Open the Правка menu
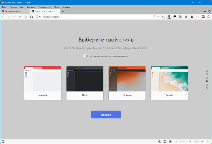The image size is (212, 144). tap(13, 7)
